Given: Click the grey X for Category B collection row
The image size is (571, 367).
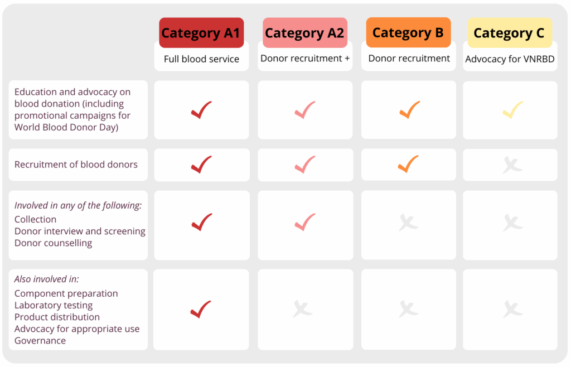Looking at the screenshot, I should coord(409,223).
